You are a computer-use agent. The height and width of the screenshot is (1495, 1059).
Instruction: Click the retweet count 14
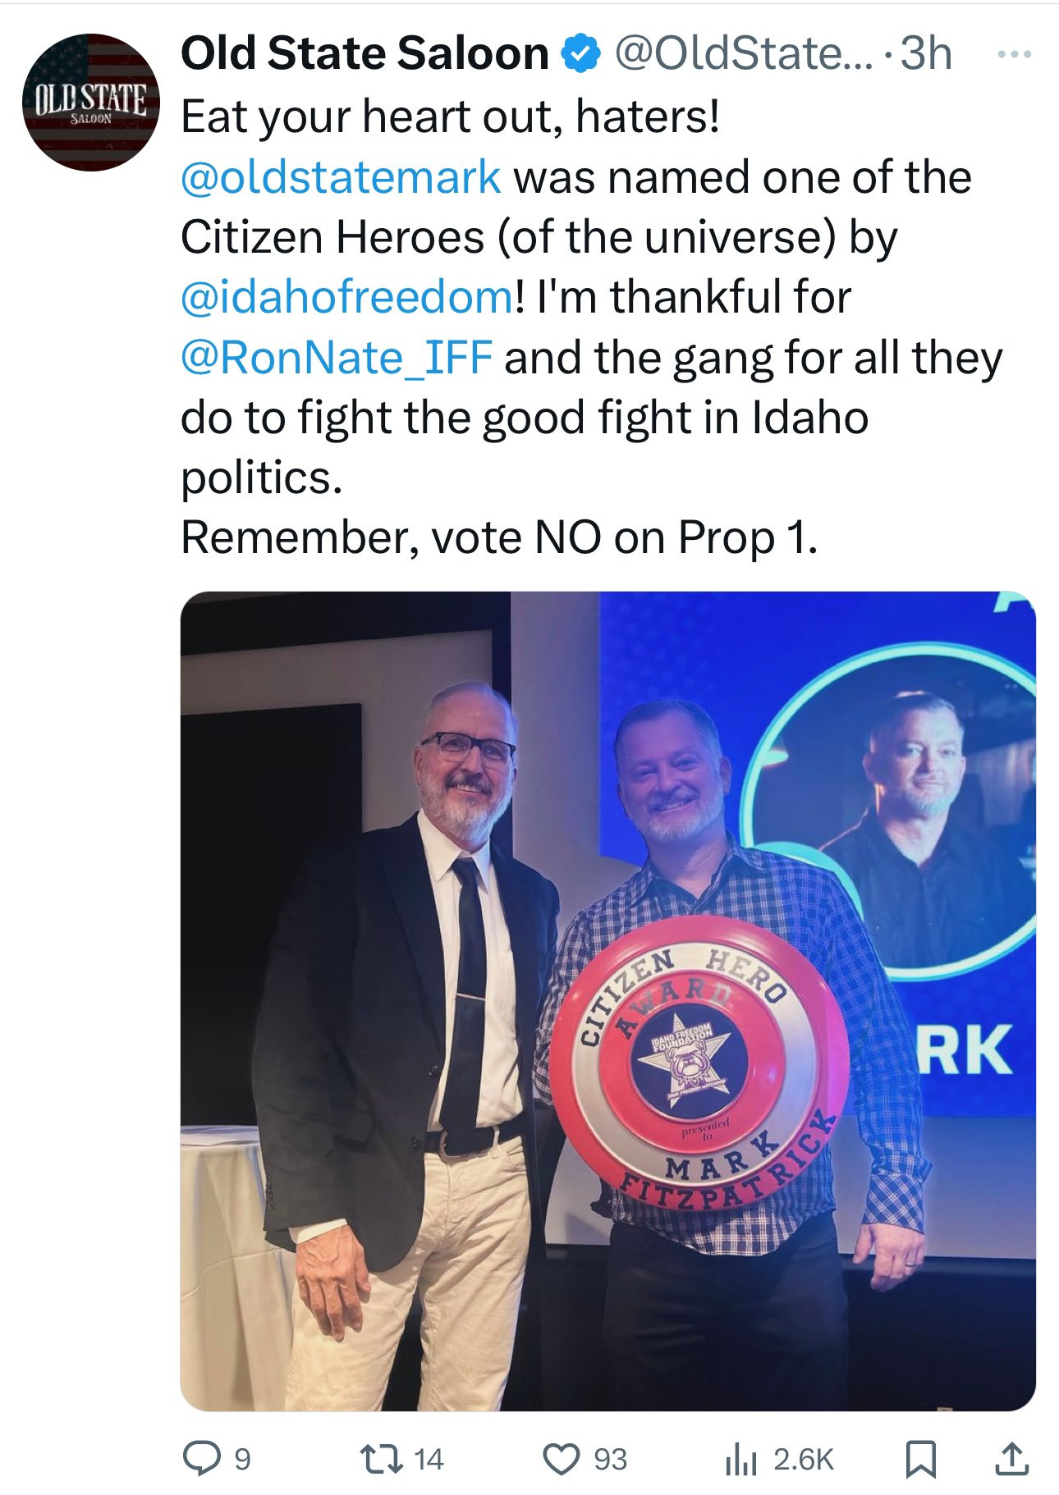(x=429, y=1460)
